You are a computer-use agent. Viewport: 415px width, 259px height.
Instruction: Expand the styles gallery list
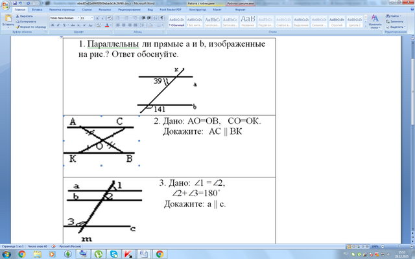(366, 26)
